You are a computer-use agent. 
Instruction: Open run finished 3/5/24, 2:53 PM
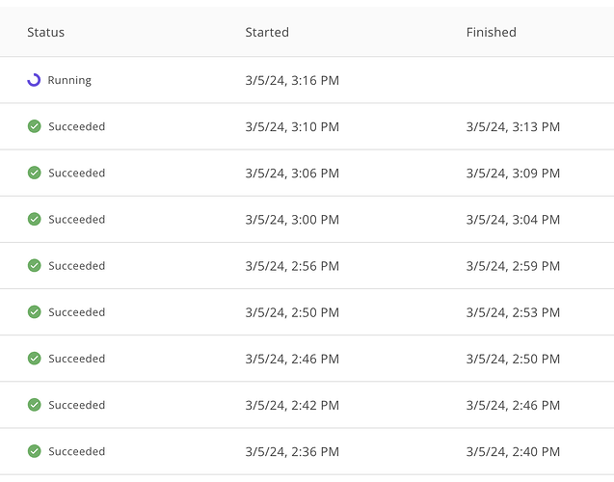point(513,312)
